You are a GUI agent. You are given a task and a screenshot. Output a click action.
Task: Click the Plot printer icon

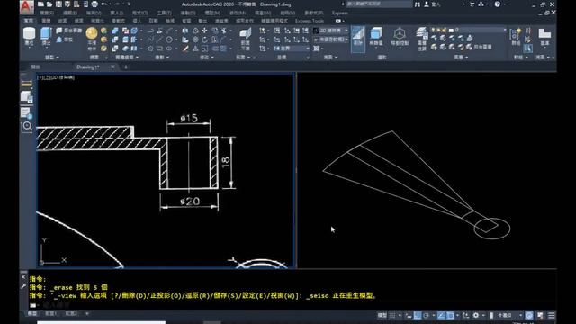pyautogui.click(x=94, y=4)
